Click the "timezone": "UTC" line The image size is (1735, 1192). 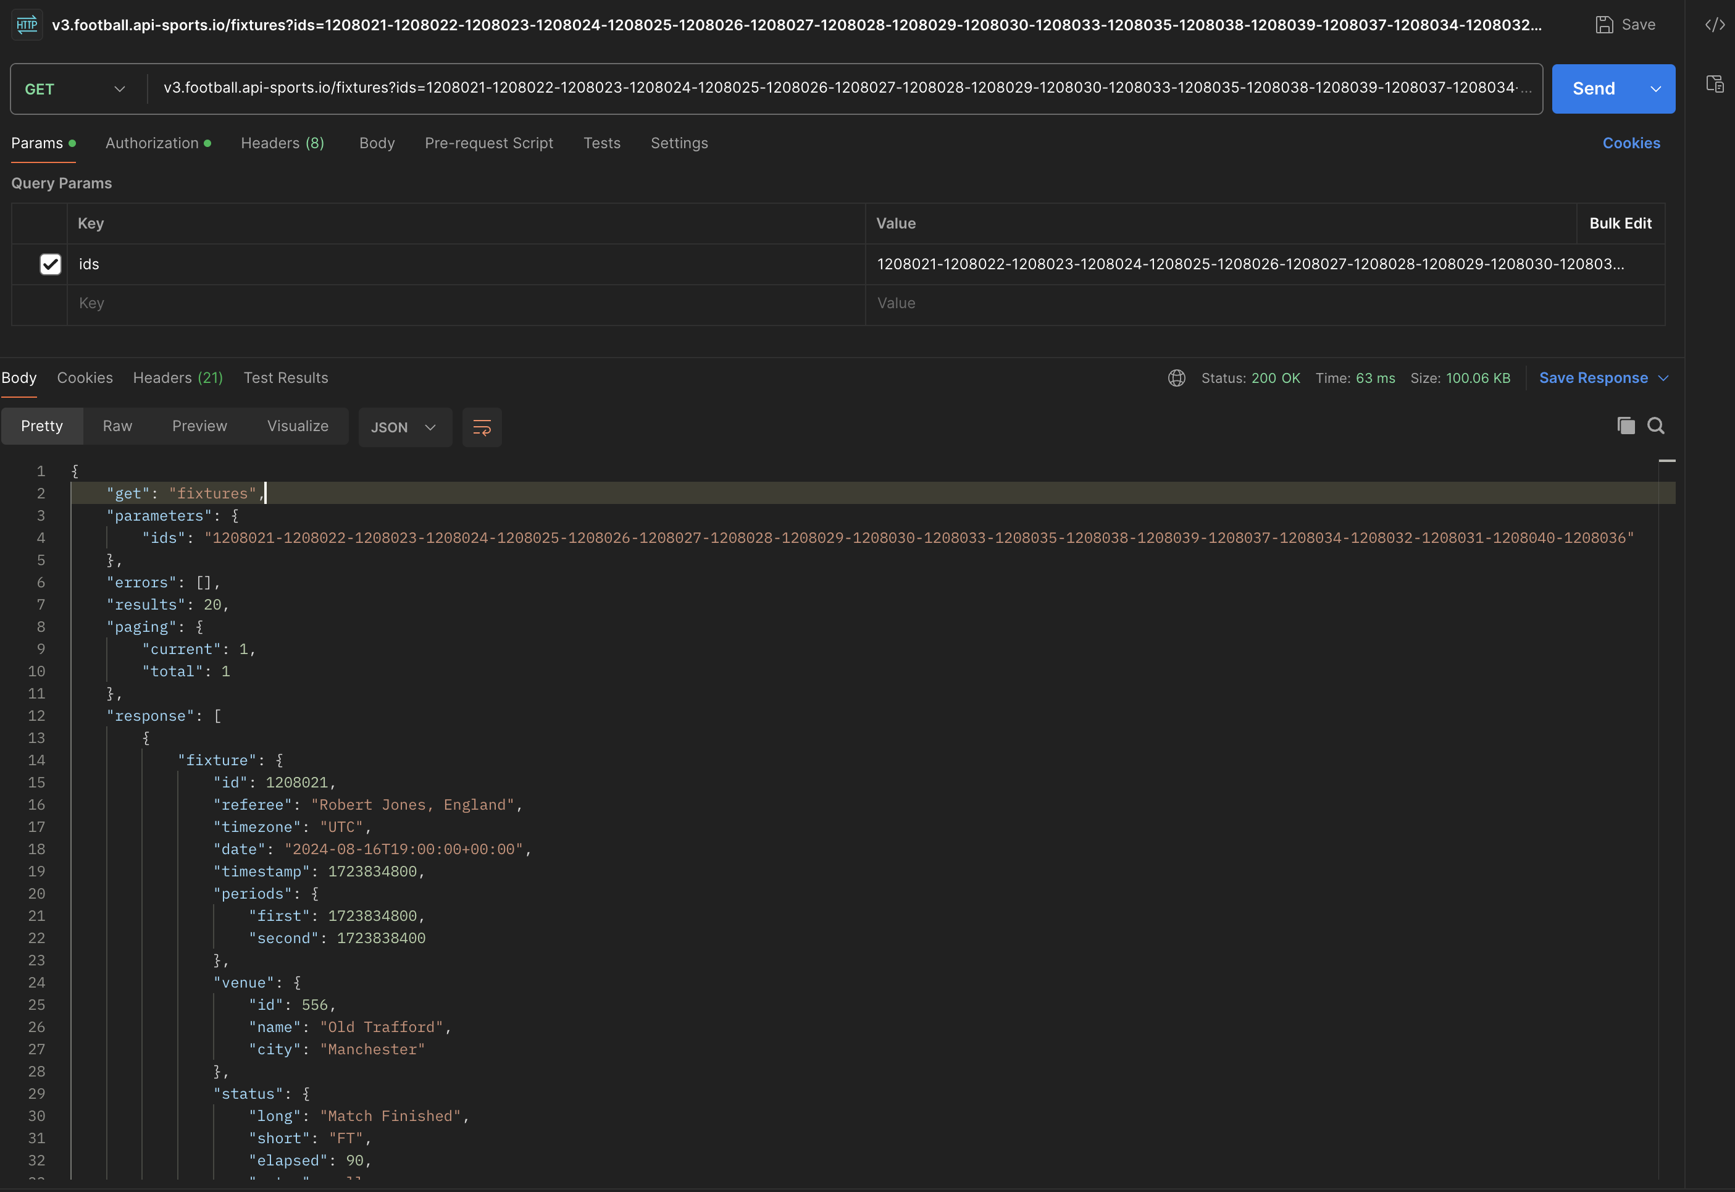click(292, 828)
